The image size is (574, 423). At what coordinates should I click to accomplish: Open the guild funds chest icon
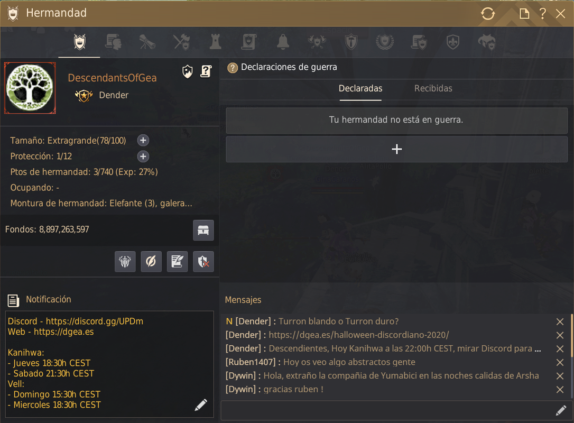(203, 231)
